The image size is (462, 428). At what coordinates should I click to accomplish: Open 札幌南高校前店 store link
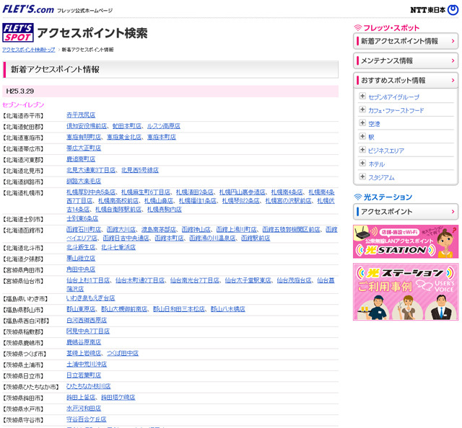click(x=118, y=200)
